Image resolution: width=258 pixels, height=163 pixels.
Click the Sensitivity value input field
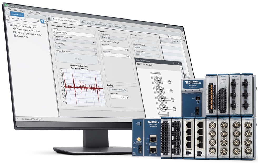119,97
